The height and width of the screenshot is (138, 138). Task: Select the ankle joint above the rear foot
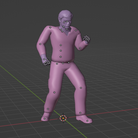[x=48, y=109]
